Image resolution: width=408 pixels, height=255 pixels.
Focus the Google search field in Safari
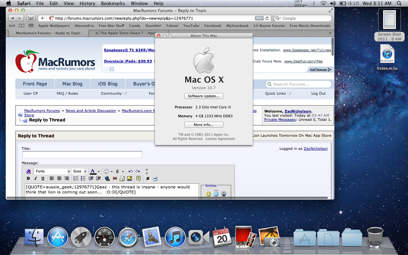[302, 18]
